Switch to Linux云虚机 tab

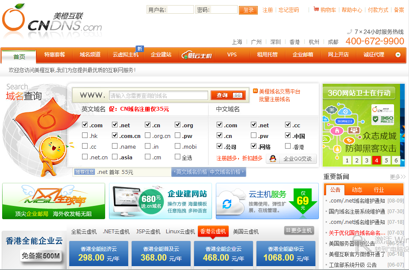tap(180, 232)
